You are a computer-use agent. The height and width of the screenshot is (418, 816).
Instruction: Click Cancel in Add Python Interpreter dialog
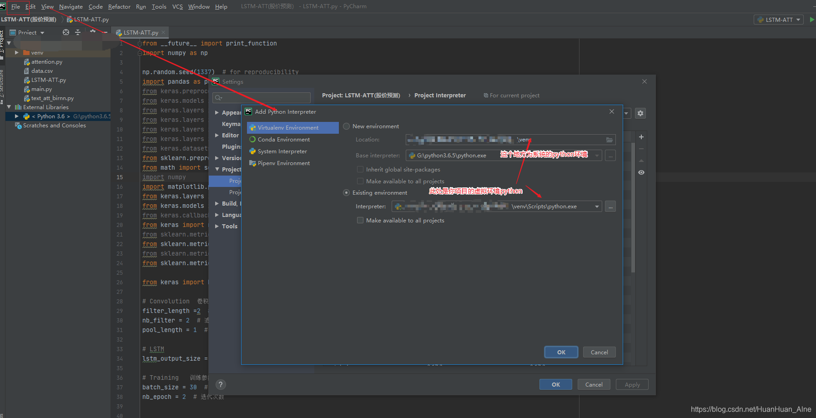599,353
